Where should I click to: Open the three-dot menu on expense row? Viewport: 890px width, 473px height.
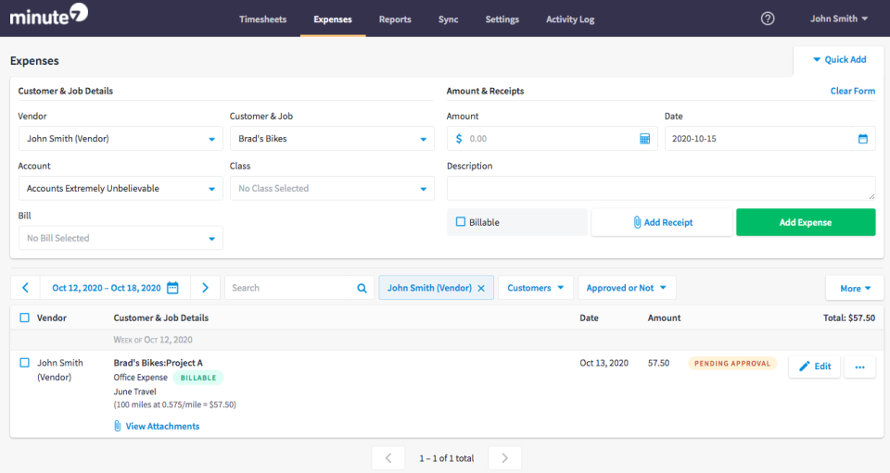pos(859,367)
